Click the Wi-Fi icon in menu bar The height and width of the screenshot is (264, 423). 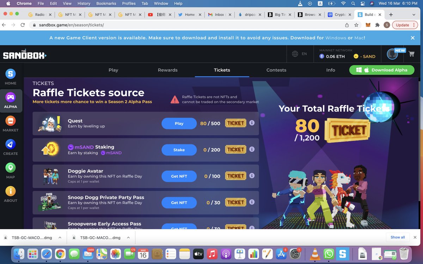tap(343, 4)
